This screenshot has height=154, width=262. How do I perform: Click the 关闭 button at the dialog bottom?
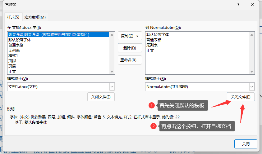pos(246,144)
